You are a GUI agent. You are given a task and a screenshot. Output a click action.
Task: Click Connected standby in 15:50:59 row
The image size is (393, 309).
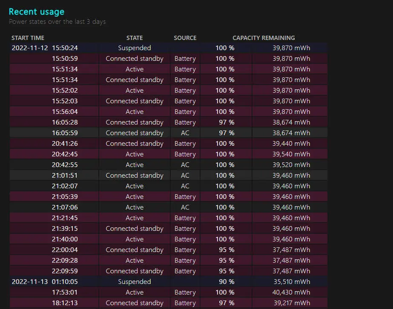coord(135,59)
